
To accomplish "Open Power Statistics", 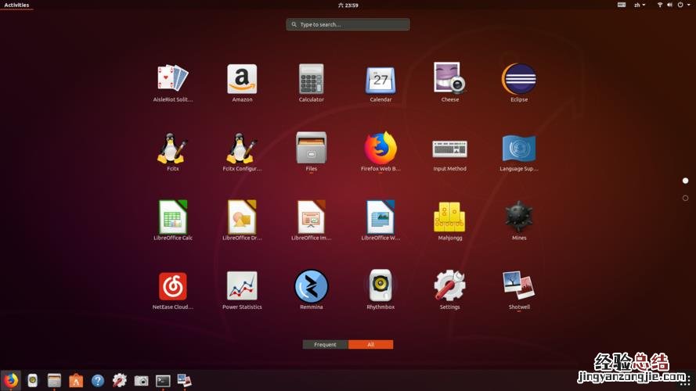I will [x=242, y=290].
